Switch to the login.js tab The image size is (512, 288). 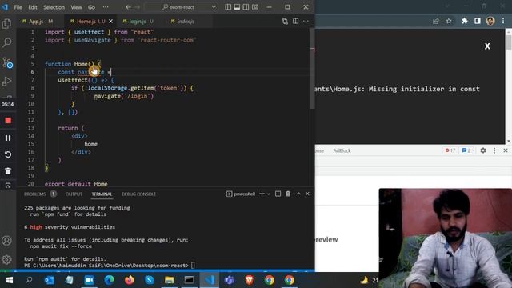[x=138, y=22]
